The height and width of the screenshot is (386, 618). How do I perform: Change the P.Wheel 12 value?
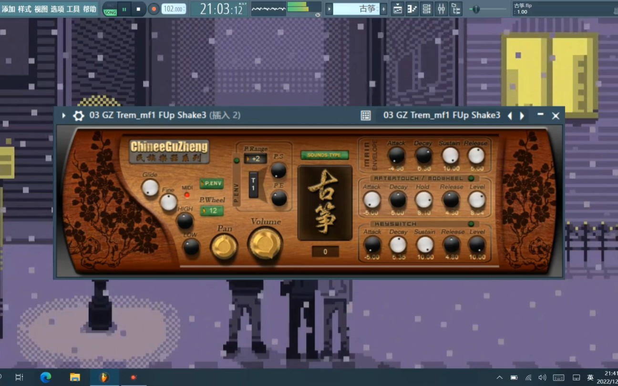(x=212, y=211)
